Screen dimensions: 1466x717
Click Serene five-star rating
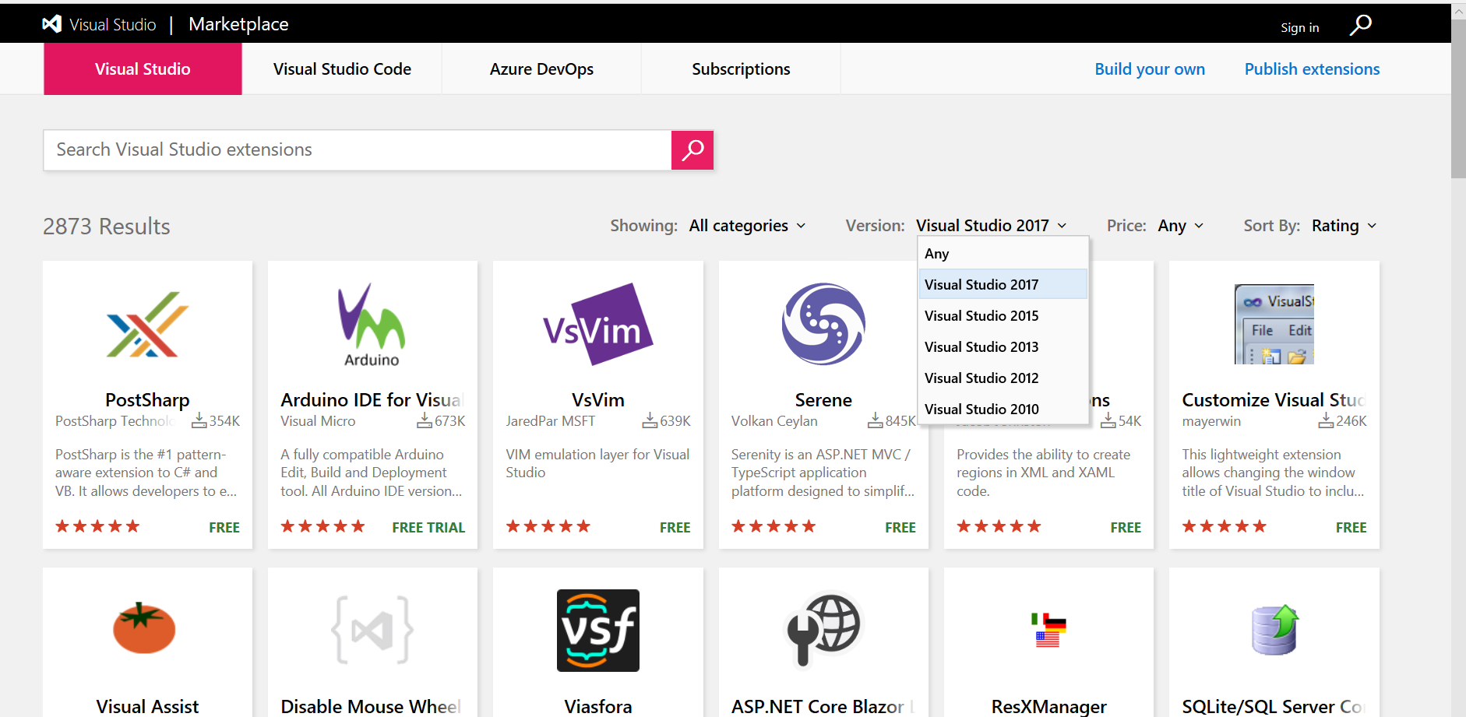[774, 526]
